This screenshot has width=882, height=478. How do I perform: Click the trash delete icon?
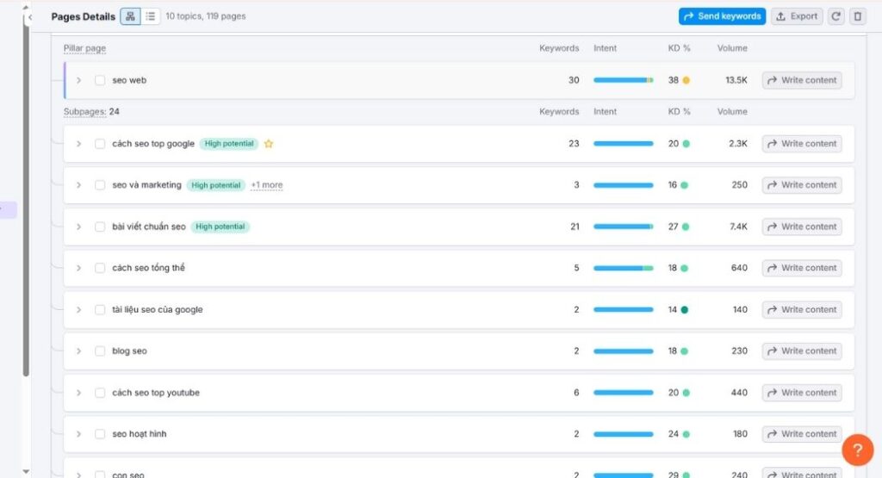tap(857, 16)
